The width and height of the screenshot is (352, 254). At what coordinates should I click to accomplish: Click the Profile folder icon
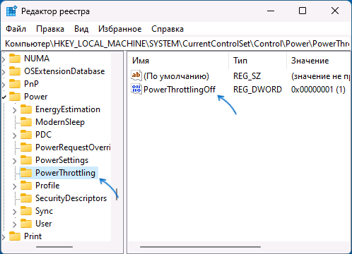click(x=26, y=186)
